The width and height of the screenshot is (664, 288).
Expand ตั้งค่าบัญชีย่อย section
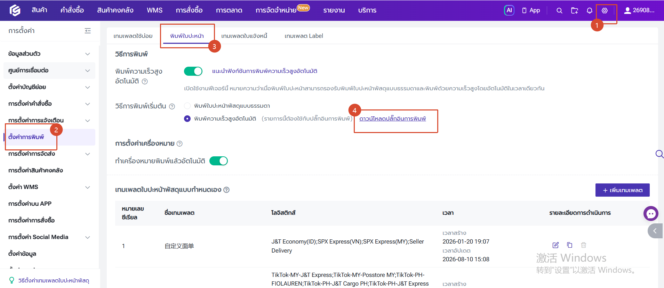[49, 87]
